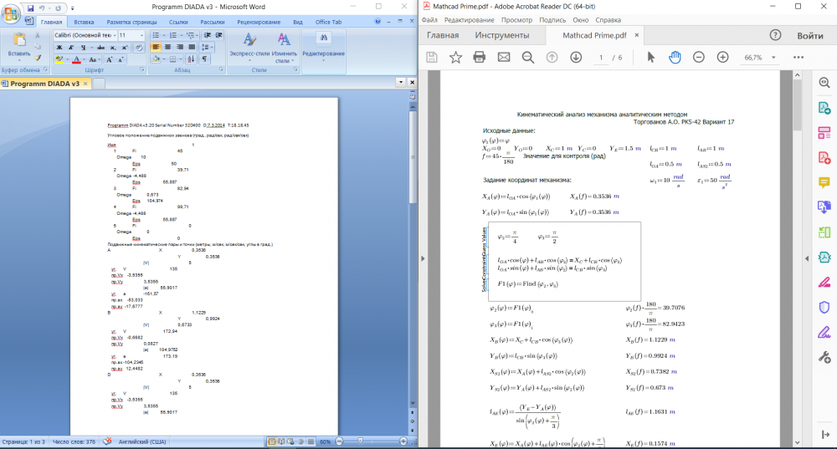This screenshot has height=449, width=837.
Task: Open the Editing (Редактирование) group
Action: (323, 47)
